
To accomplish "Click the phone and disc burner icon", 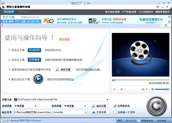I will [94, 21].
